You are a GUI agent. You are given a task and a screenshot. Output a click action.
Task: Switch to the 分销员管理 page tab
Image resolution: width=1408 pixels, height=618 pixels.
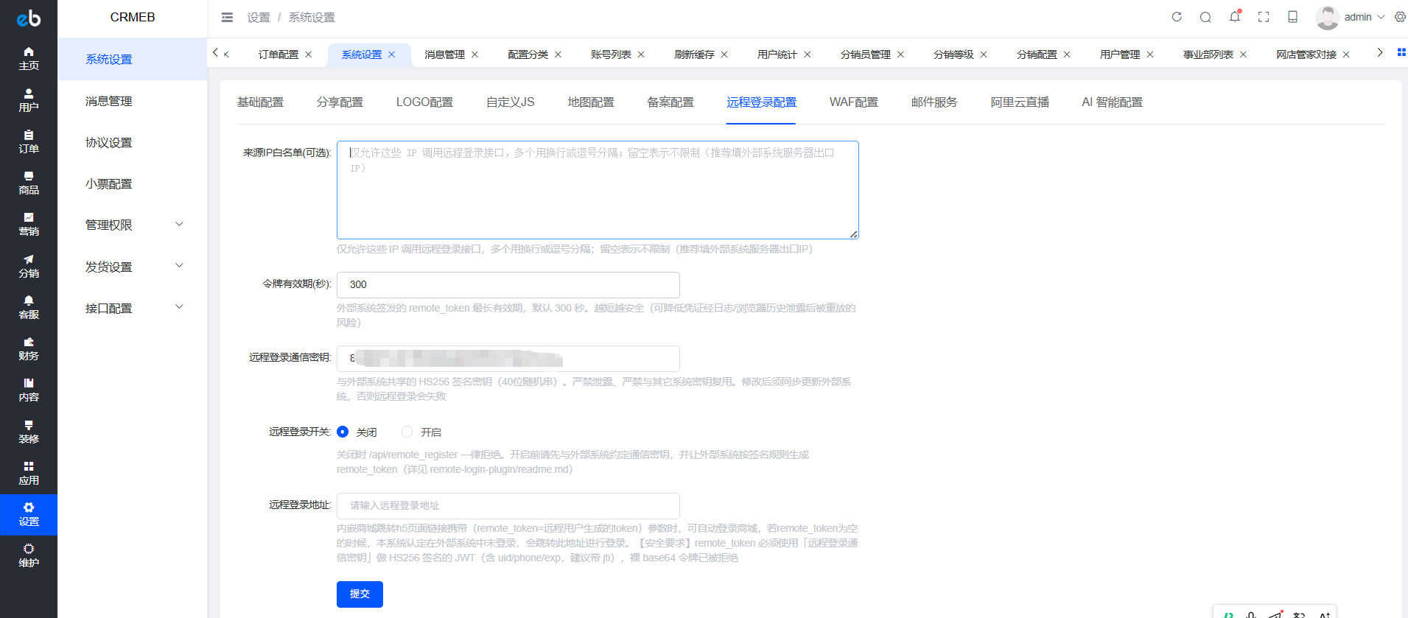point(865,55)
